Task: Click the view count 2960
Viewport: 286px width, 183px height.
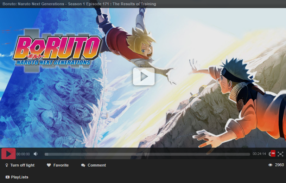Action: 279,165
